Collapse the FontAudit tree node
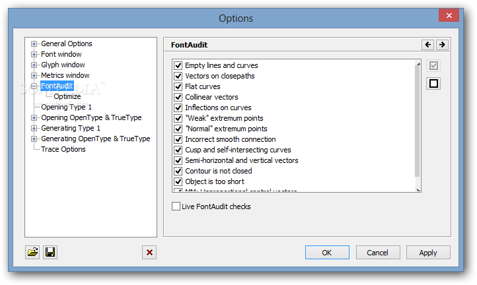Screen dimensions: 477x285 [34, 86]
